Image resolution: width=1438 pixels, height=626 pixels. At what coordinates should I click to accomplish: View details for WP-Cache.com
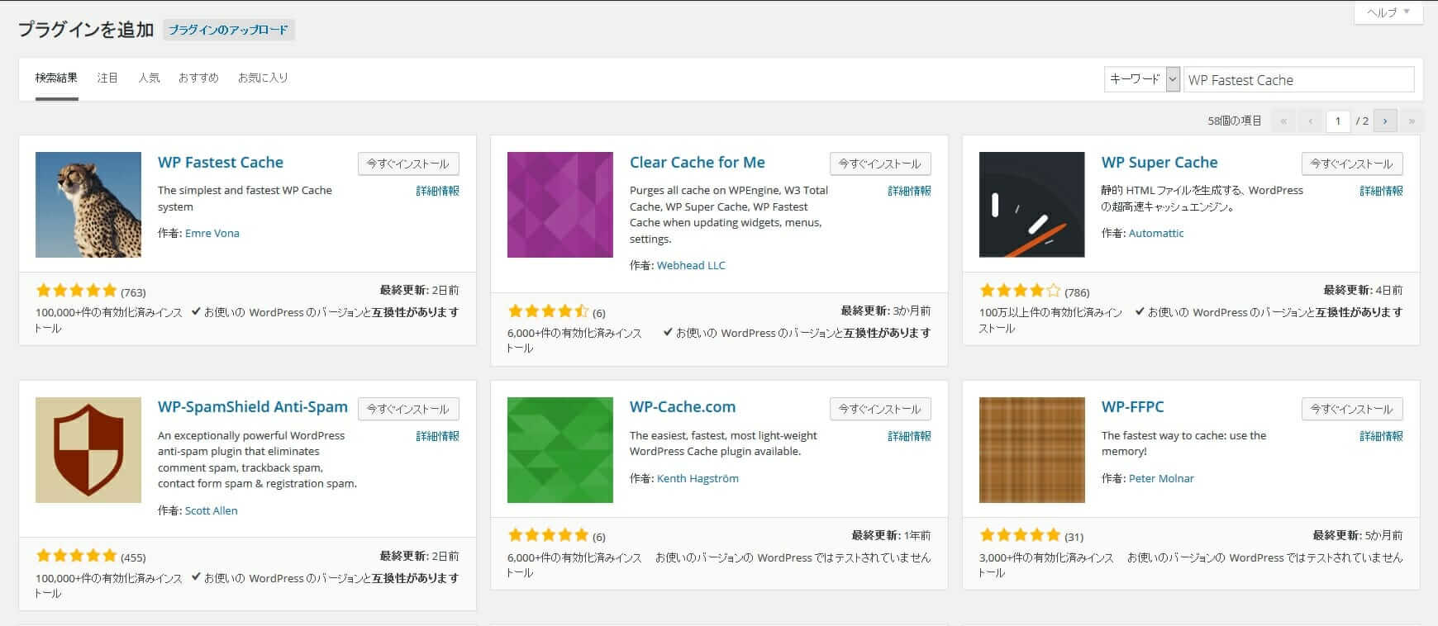(x=909, y=436)
